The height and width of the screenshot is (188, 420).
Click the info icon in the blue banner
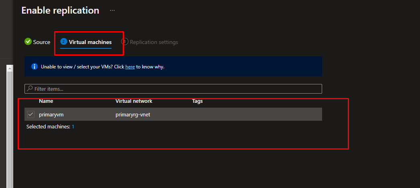(34, 66)
